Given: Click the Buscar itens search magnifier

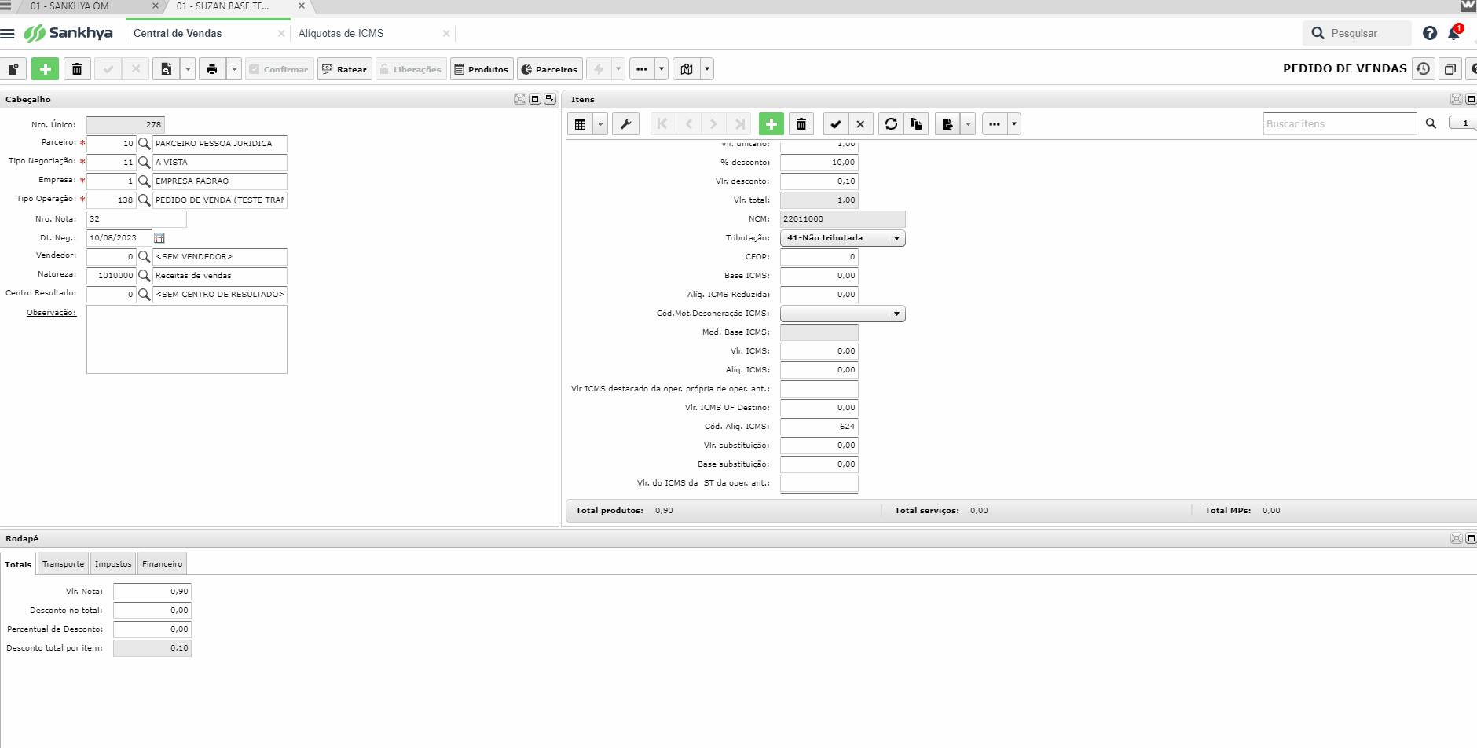Looking at the screenshot, I should pos(1431,124).
